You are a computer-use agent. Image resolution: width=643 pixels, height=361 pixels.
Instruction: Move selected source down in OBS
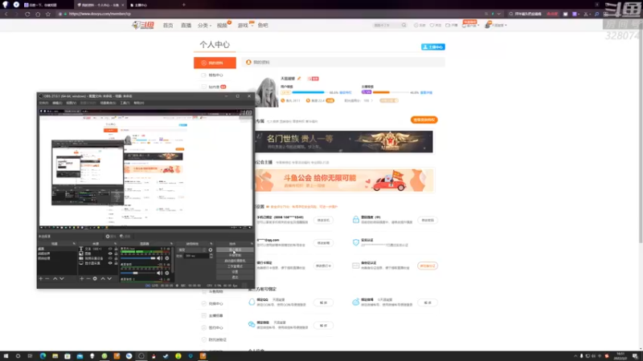pyautogui.click(x=109, y=278)
